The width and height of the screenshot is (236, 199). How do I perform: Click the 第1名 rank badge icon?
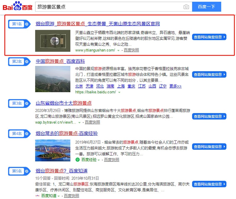(x=19, y=24)
